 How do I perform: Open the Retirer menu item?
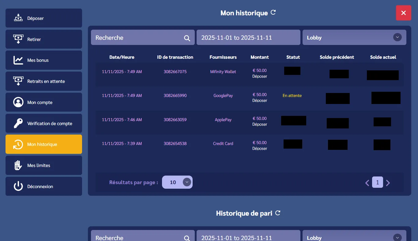(44, 39)
